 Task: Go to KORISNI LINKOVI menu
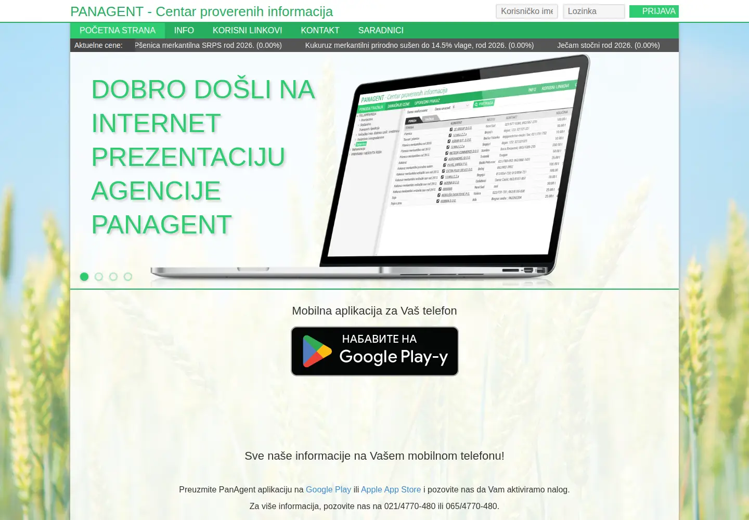(x=248, y=31)
